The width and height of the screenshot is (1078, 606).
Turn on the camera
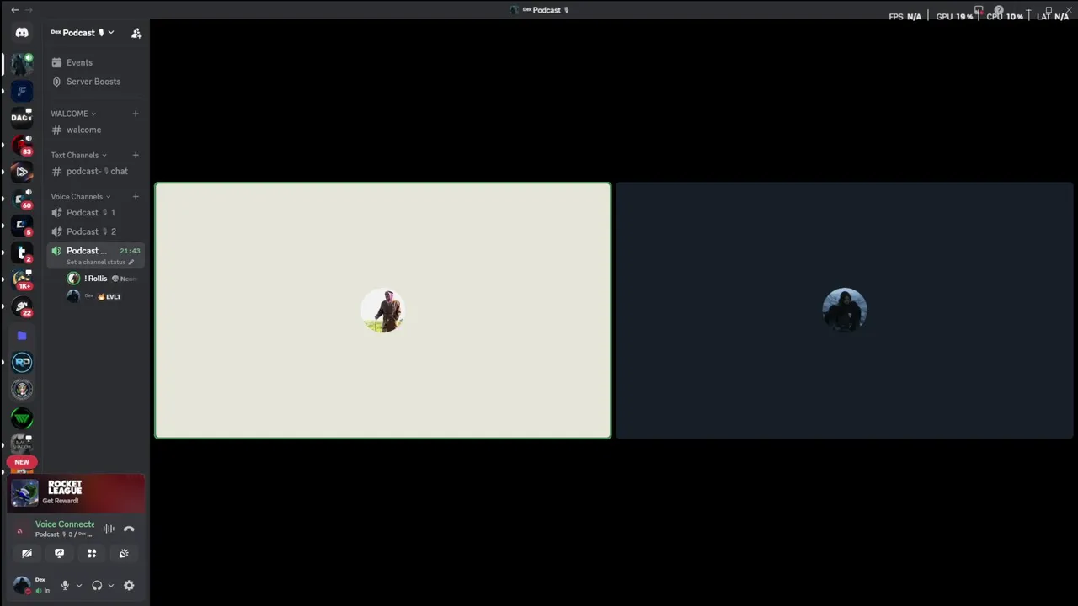point(27,553)
